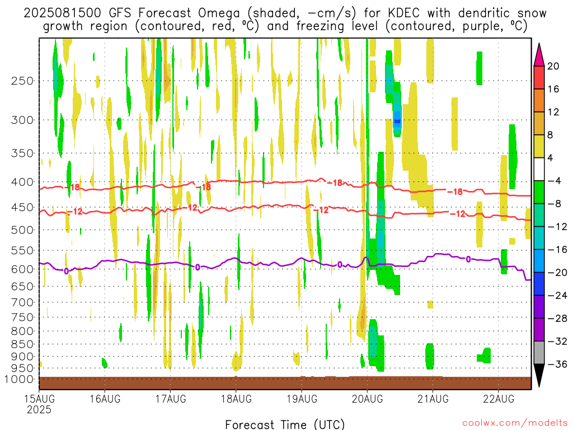Click the 650 pressure level label
Screen dimensions: 573x430
click(22, 286)
